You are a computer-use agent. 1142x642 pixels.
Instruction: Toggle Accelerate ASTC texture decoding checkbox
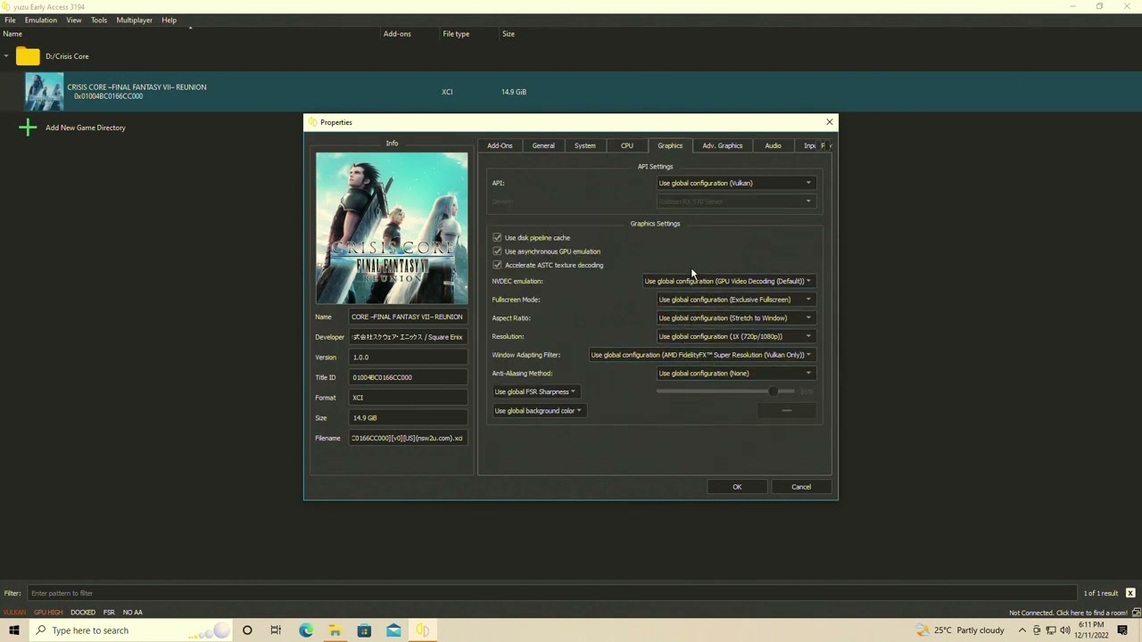[497, 265]
